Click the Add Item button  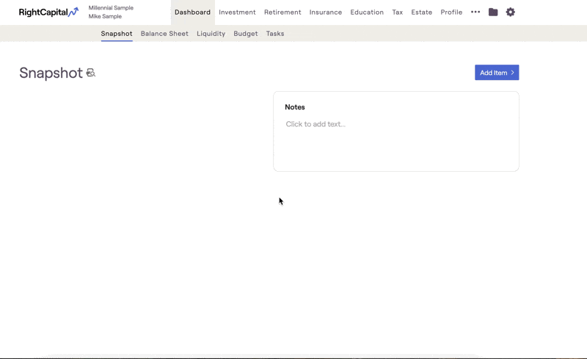point(497,73)
